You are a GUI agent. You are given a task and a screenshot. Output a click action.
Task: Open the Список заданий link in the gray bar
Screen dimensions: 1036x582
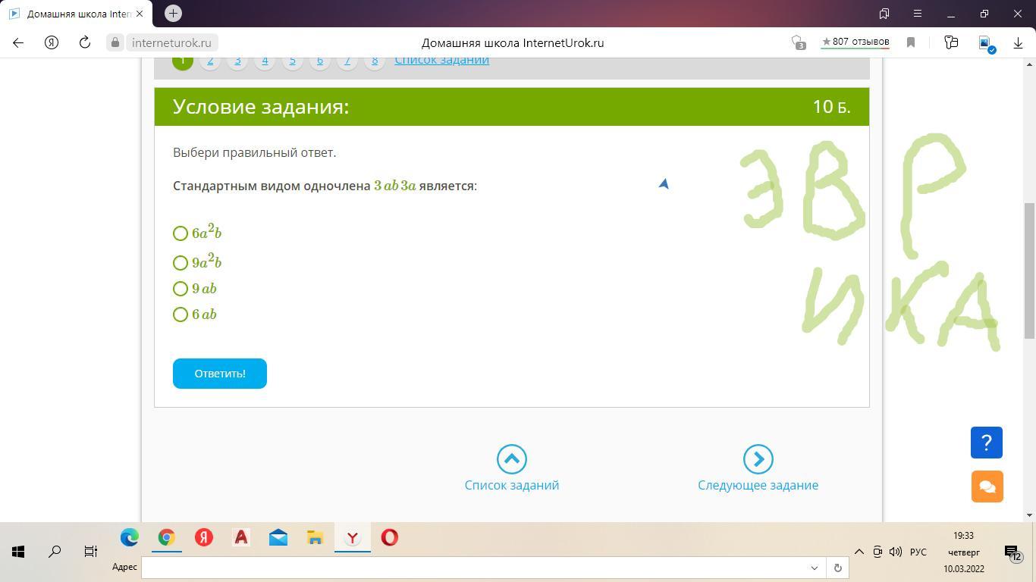click(441, 60)
